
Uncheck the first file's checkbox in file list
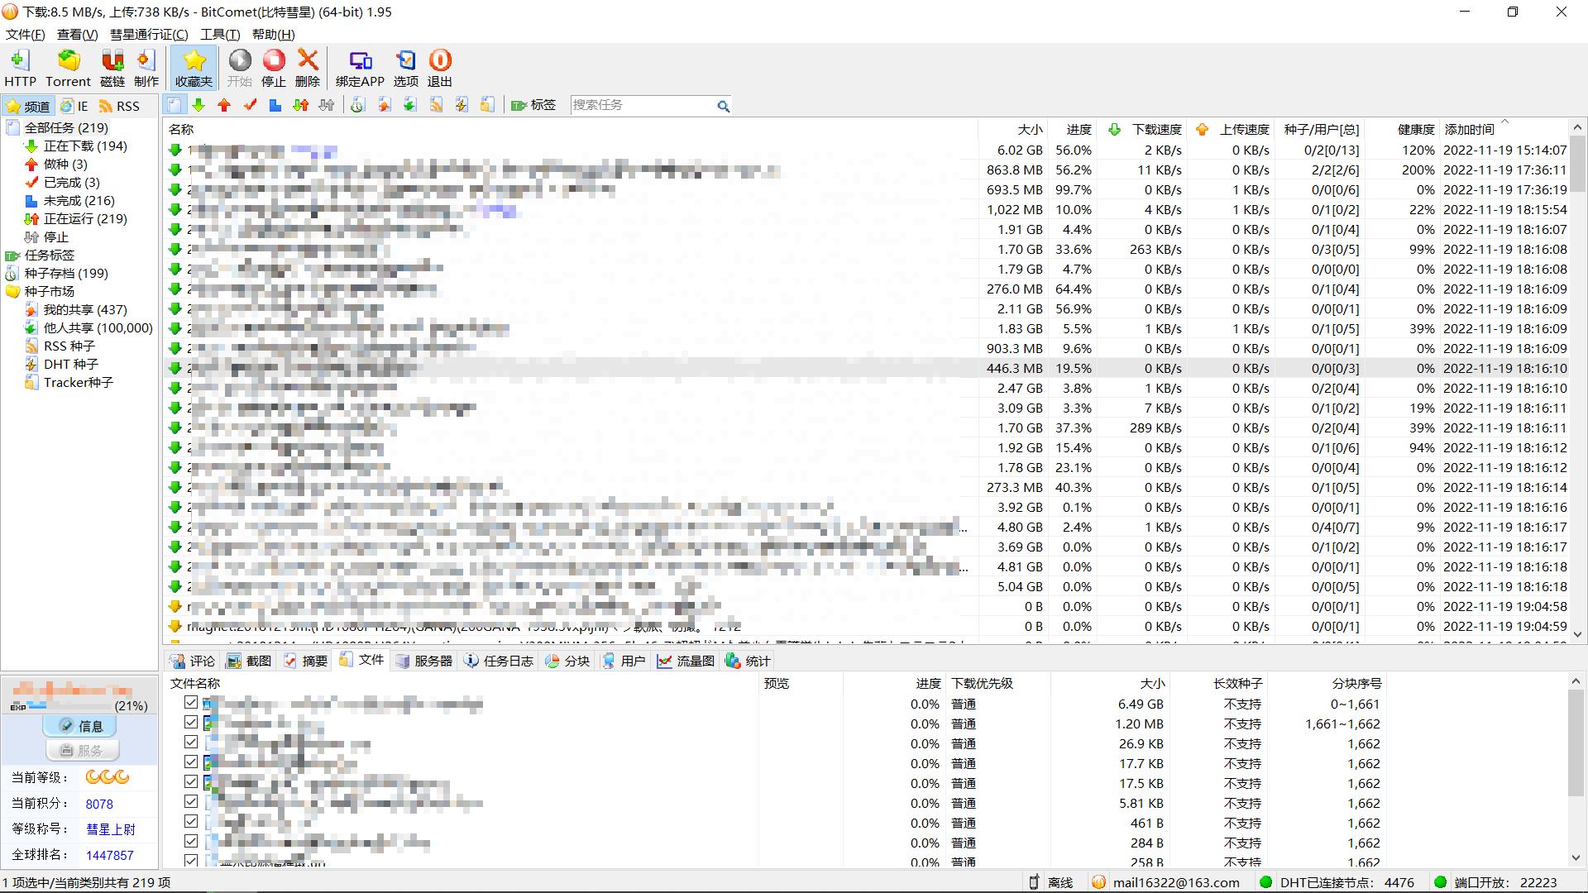(x=191, y=703)
